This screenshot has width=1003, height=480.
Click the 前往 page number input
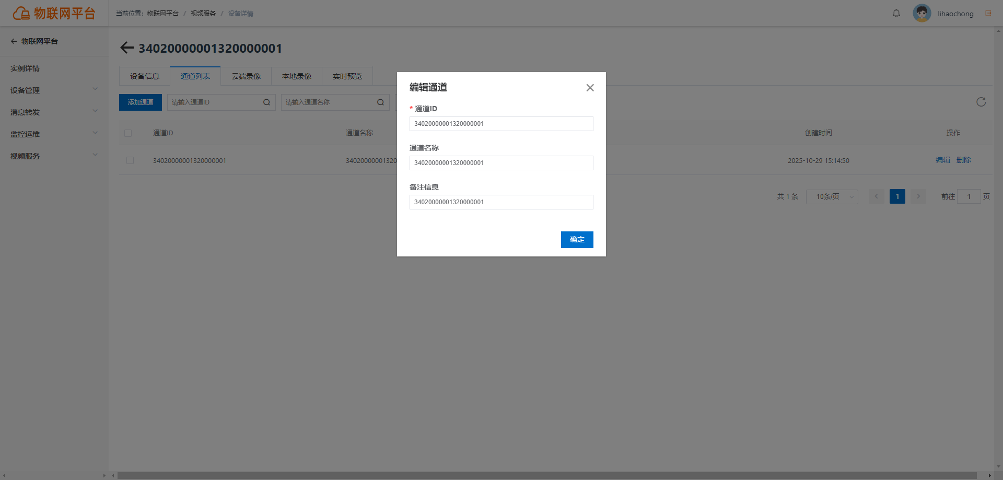pyautogui.click(x=969, y=196)
